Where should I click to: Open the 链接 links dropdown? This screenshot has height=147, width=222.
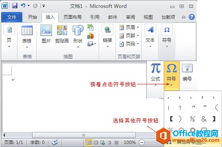[107, 36]
